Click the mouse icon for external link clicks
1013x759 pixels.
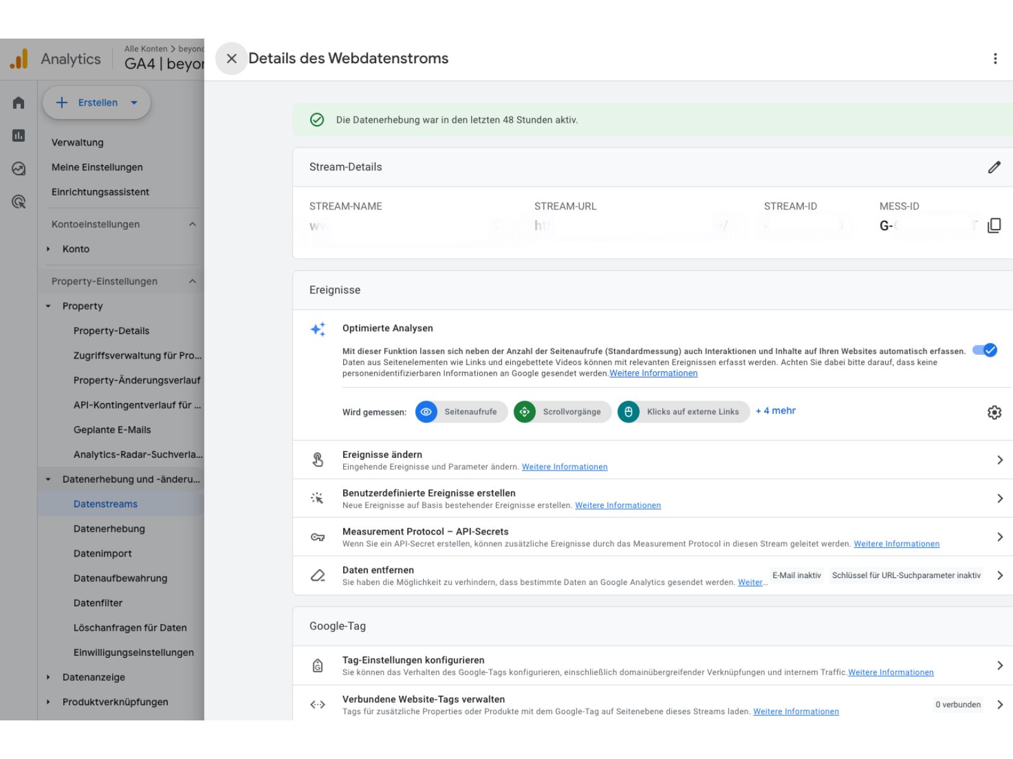628,412
